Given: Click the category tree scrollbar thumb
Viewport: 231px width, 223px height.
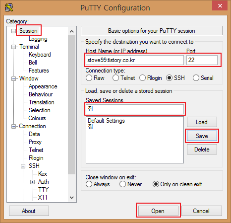Looking at the screenshot, I should tap(71, 105).
